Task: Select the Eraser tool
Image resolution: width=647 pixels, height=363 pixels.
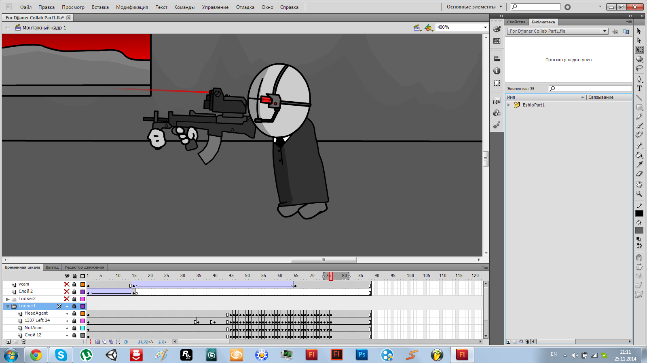Action: [639, 174]
